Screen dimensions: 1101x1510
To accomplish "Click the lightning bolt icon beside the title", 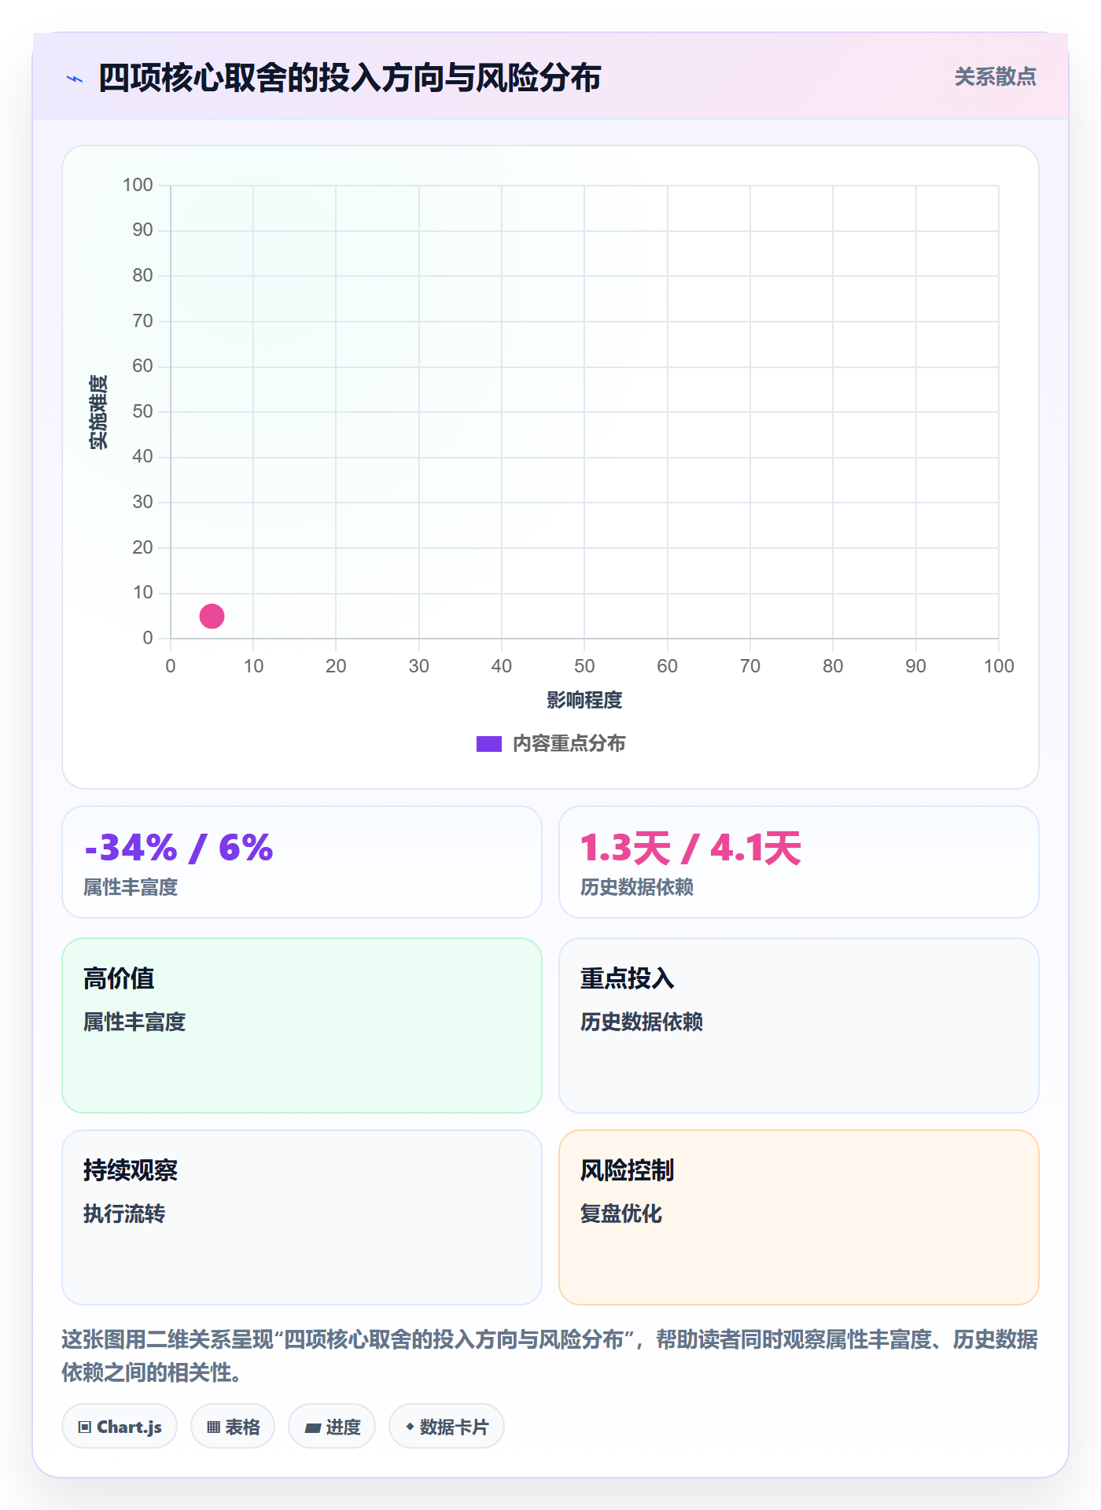I will point(75,79).
